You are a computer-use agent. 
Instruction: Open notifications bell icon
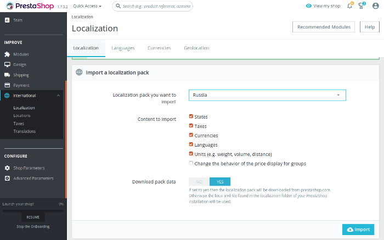pos(350,6)
